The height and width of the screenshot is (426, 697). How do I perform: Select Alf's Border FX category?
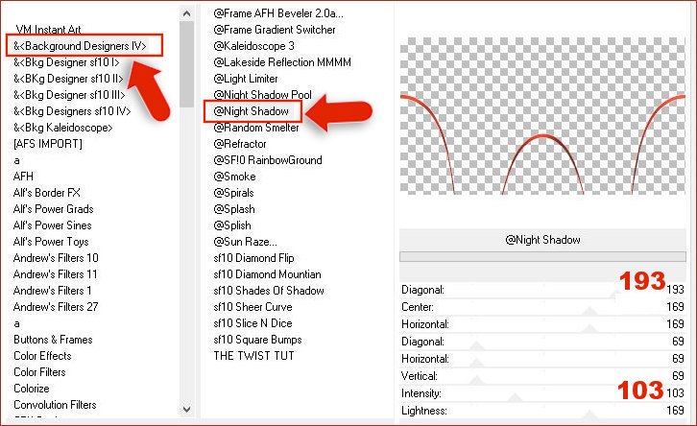(x=47, y=193)
